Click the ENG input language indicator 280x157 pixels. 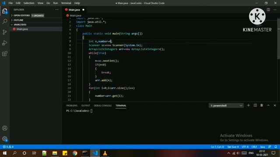(251, 153)
